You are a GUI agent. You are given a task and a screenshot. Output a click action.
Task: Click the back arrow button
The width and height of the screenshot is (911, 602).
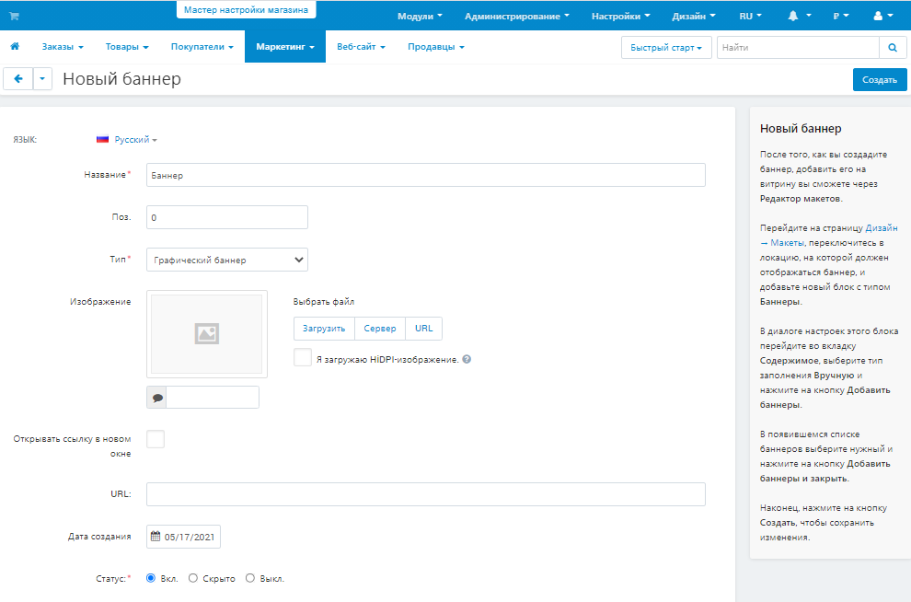[x=18, y=79]
